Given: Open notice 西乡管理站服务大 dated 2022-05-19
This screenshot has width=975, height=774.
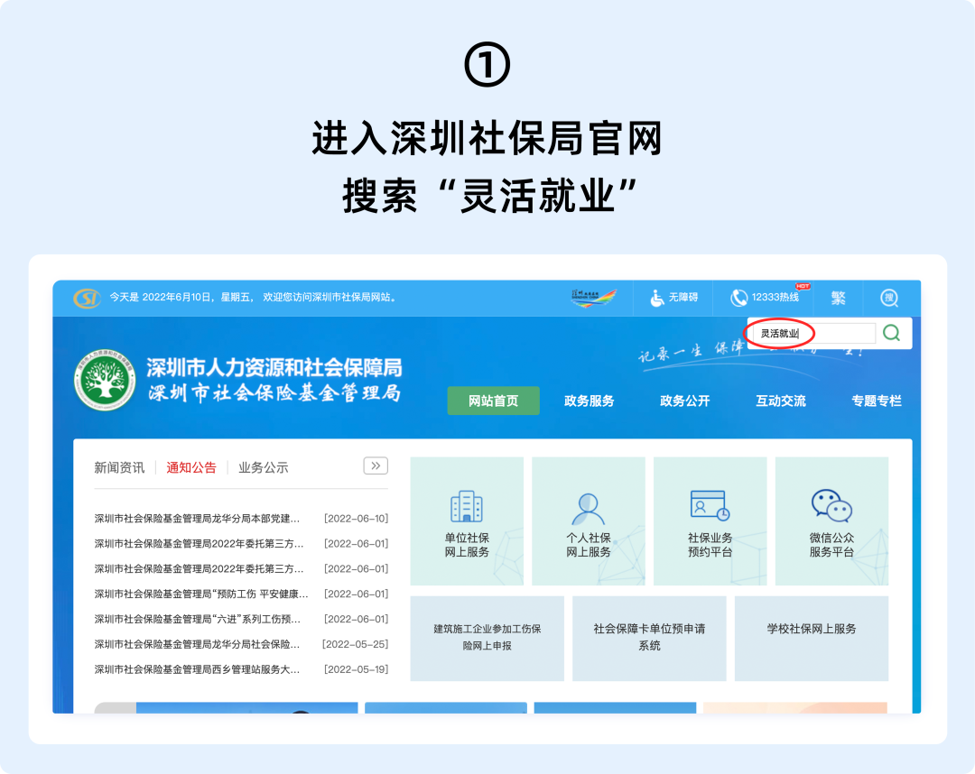Looking at the screenshot, I should click(197, 669).
